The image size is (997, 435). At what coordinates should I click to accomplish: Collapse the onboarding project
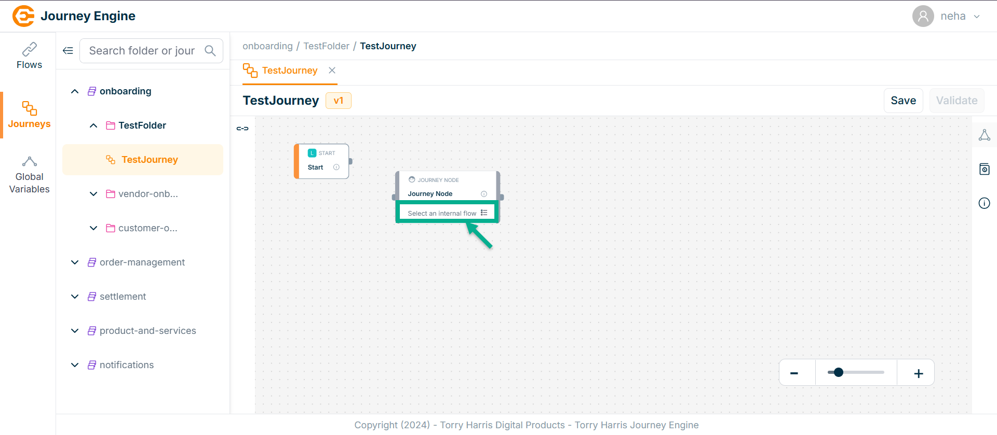[x=75, y=91]
